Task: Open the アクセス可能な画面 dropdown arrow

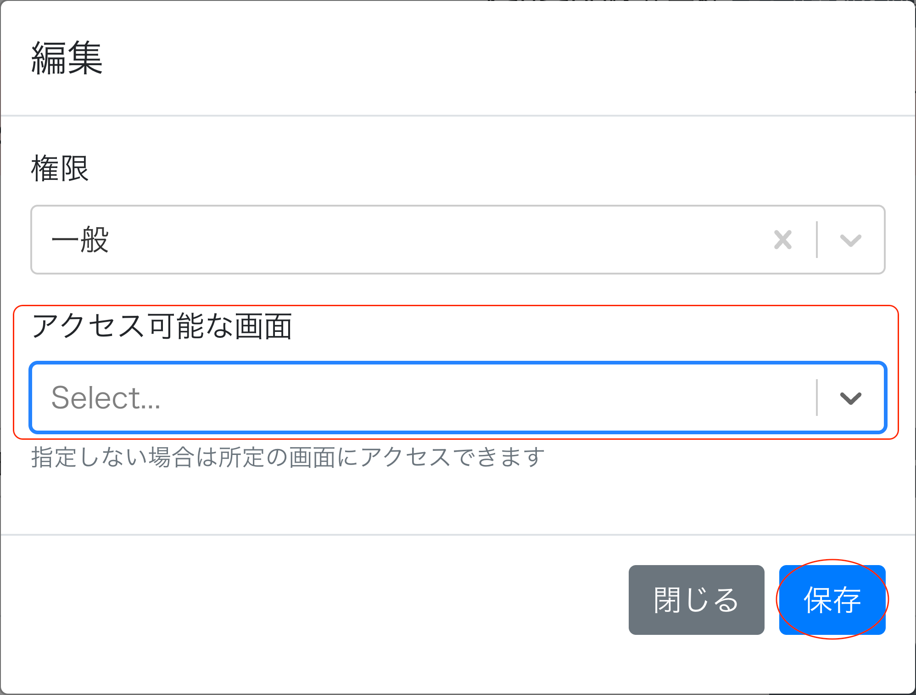Action: pos(850,398)
